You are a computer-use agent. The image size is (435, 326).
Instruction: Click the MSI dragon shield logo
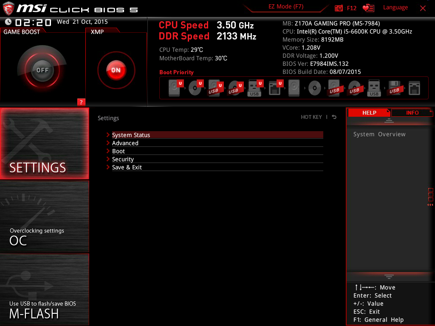tap(8, 8)
